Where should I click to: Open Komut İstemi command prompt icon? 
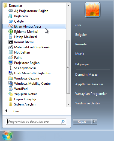click(x=11, y=42)
